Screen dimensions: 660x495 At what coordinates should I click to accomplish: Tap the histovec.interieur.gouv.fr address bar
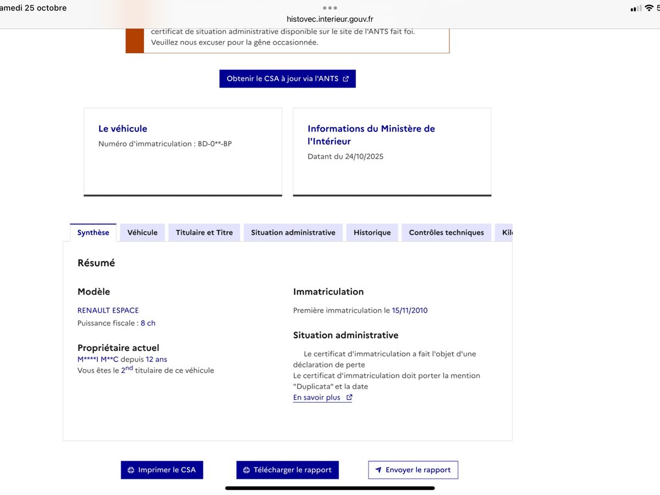330,19
